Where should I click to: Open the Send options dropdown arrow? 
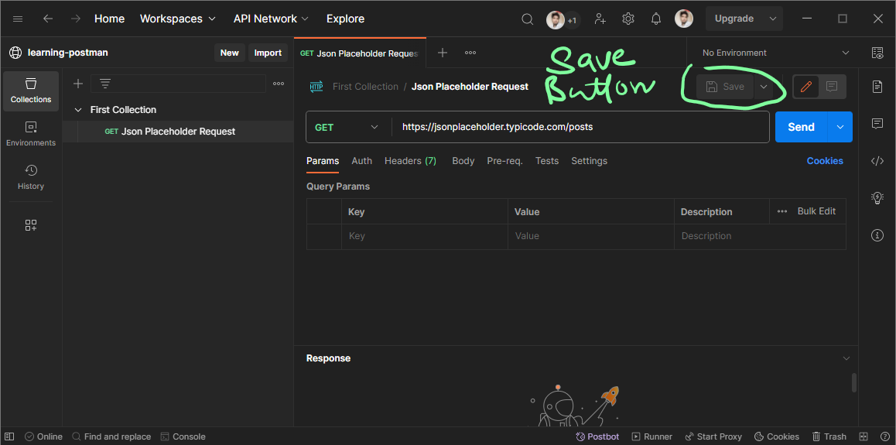coord(840,127)
